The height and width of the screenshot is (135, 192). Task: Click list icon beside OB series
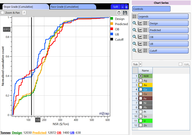click(145, 37)
